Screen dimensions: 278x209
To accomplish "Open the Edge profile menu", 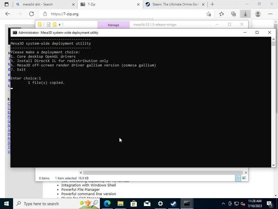I will [x=258, y=14].
